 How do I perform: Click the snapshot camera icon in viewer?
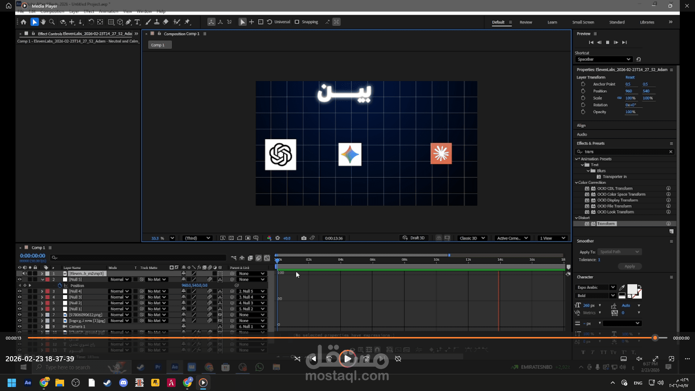click(304, 238)
